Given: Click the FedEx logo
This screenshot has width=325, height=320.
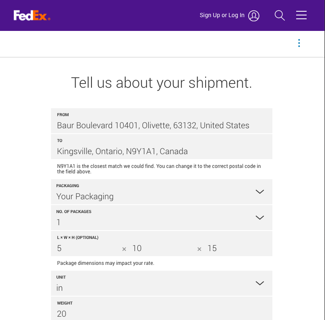Looking at the screenshot, I should click(x=32, y=15).
